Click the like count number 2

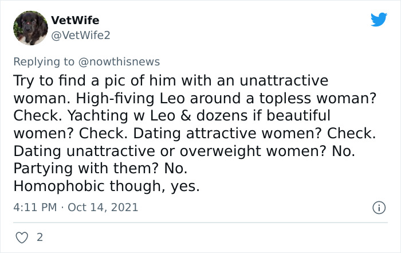coord(40,237)
